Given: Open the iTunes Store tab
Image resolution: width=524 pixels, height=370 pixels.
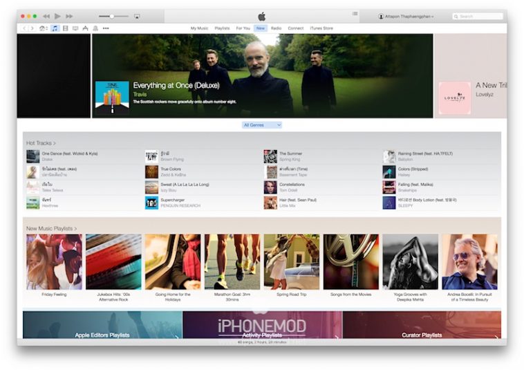Looking at the screenshot, I should point(320,28).
